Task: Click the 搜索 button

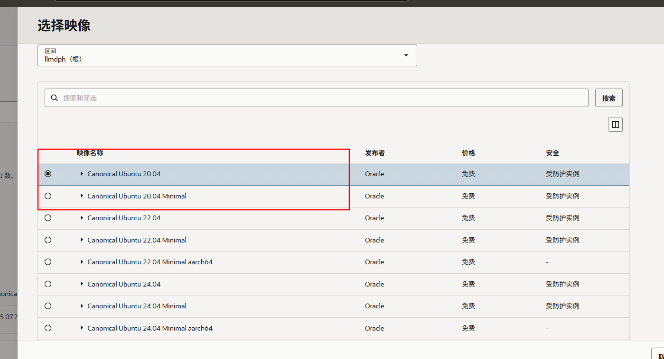Action: (609, 98)
